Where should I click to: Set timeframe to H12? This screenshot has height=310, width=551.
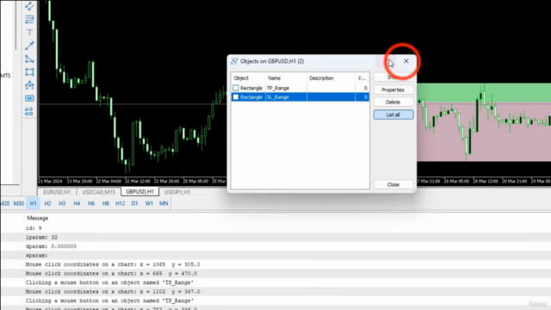[x=121, y=203]
